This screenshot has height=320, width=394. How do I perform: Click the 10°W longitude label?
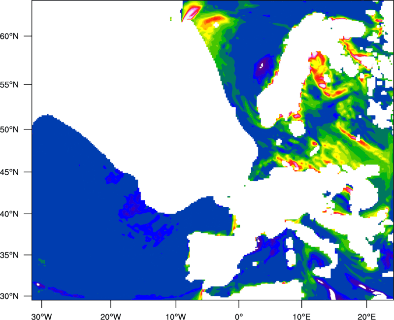point(175,317)
